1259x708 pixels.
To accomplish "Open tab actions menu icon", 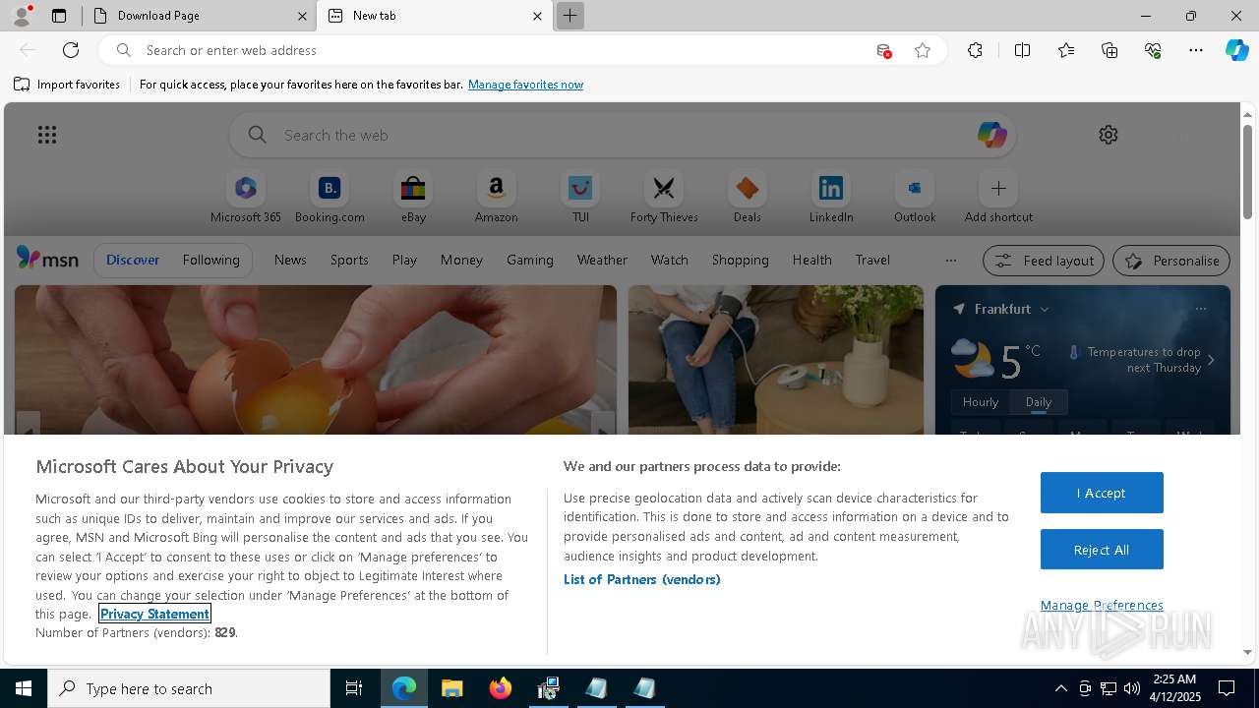I will [x=59, y=16].
